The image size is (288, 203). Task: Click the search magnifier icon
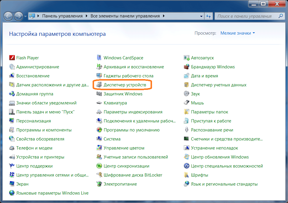(x=281, y=16)
